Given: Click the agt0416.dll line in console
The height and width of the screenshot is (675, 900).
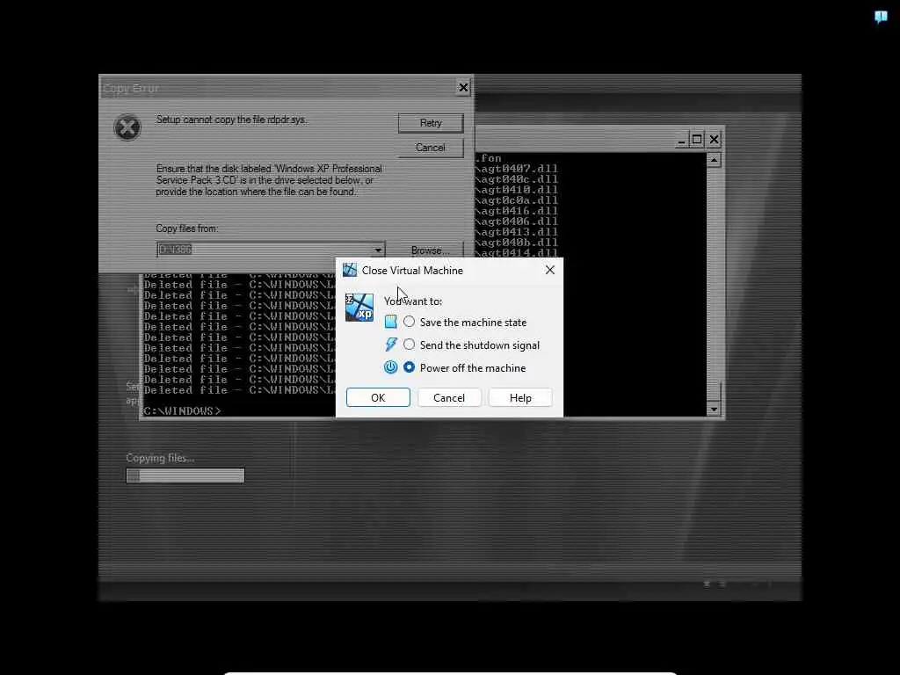Looking at the screenshot, I should tap(516, 211).
